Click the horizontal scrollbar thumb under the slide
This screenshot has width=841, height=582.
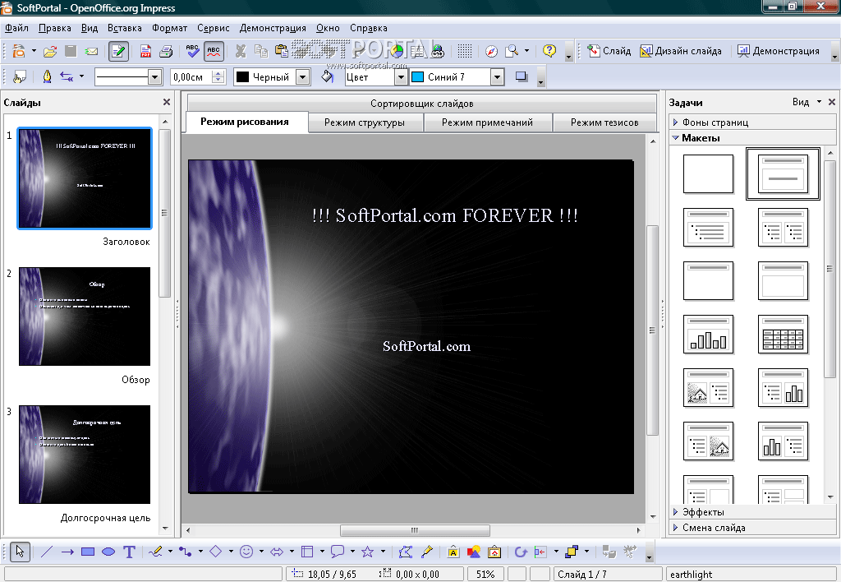pyautogui.click(x=415, y=530)
